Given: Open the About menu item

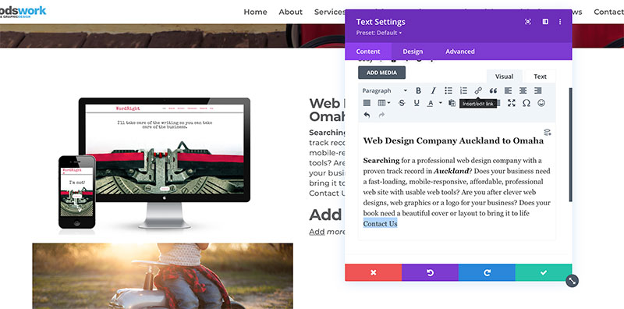Looking at the screenshot, I should [x=290, y=12].
